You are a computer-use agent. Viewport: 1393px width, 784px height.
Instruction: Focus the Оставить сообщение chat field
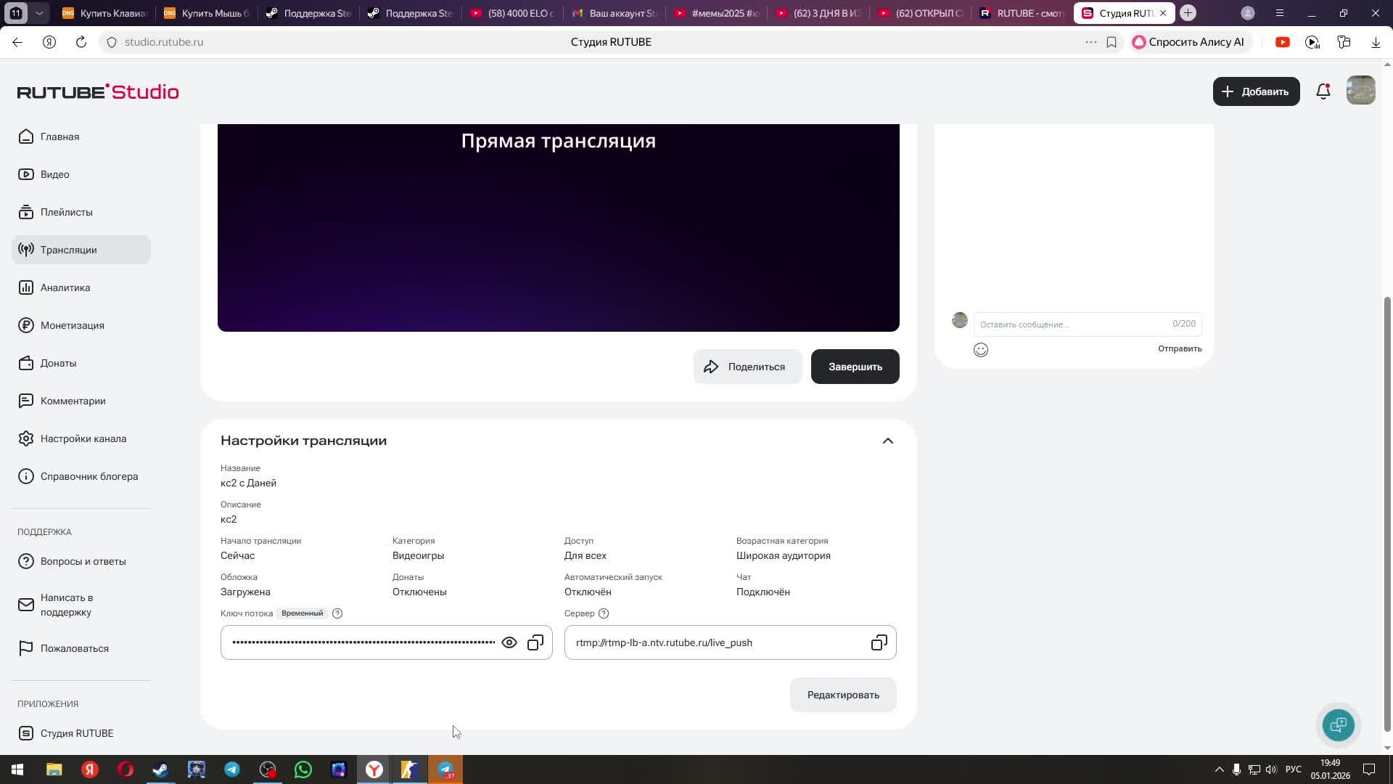point(1088,324)
